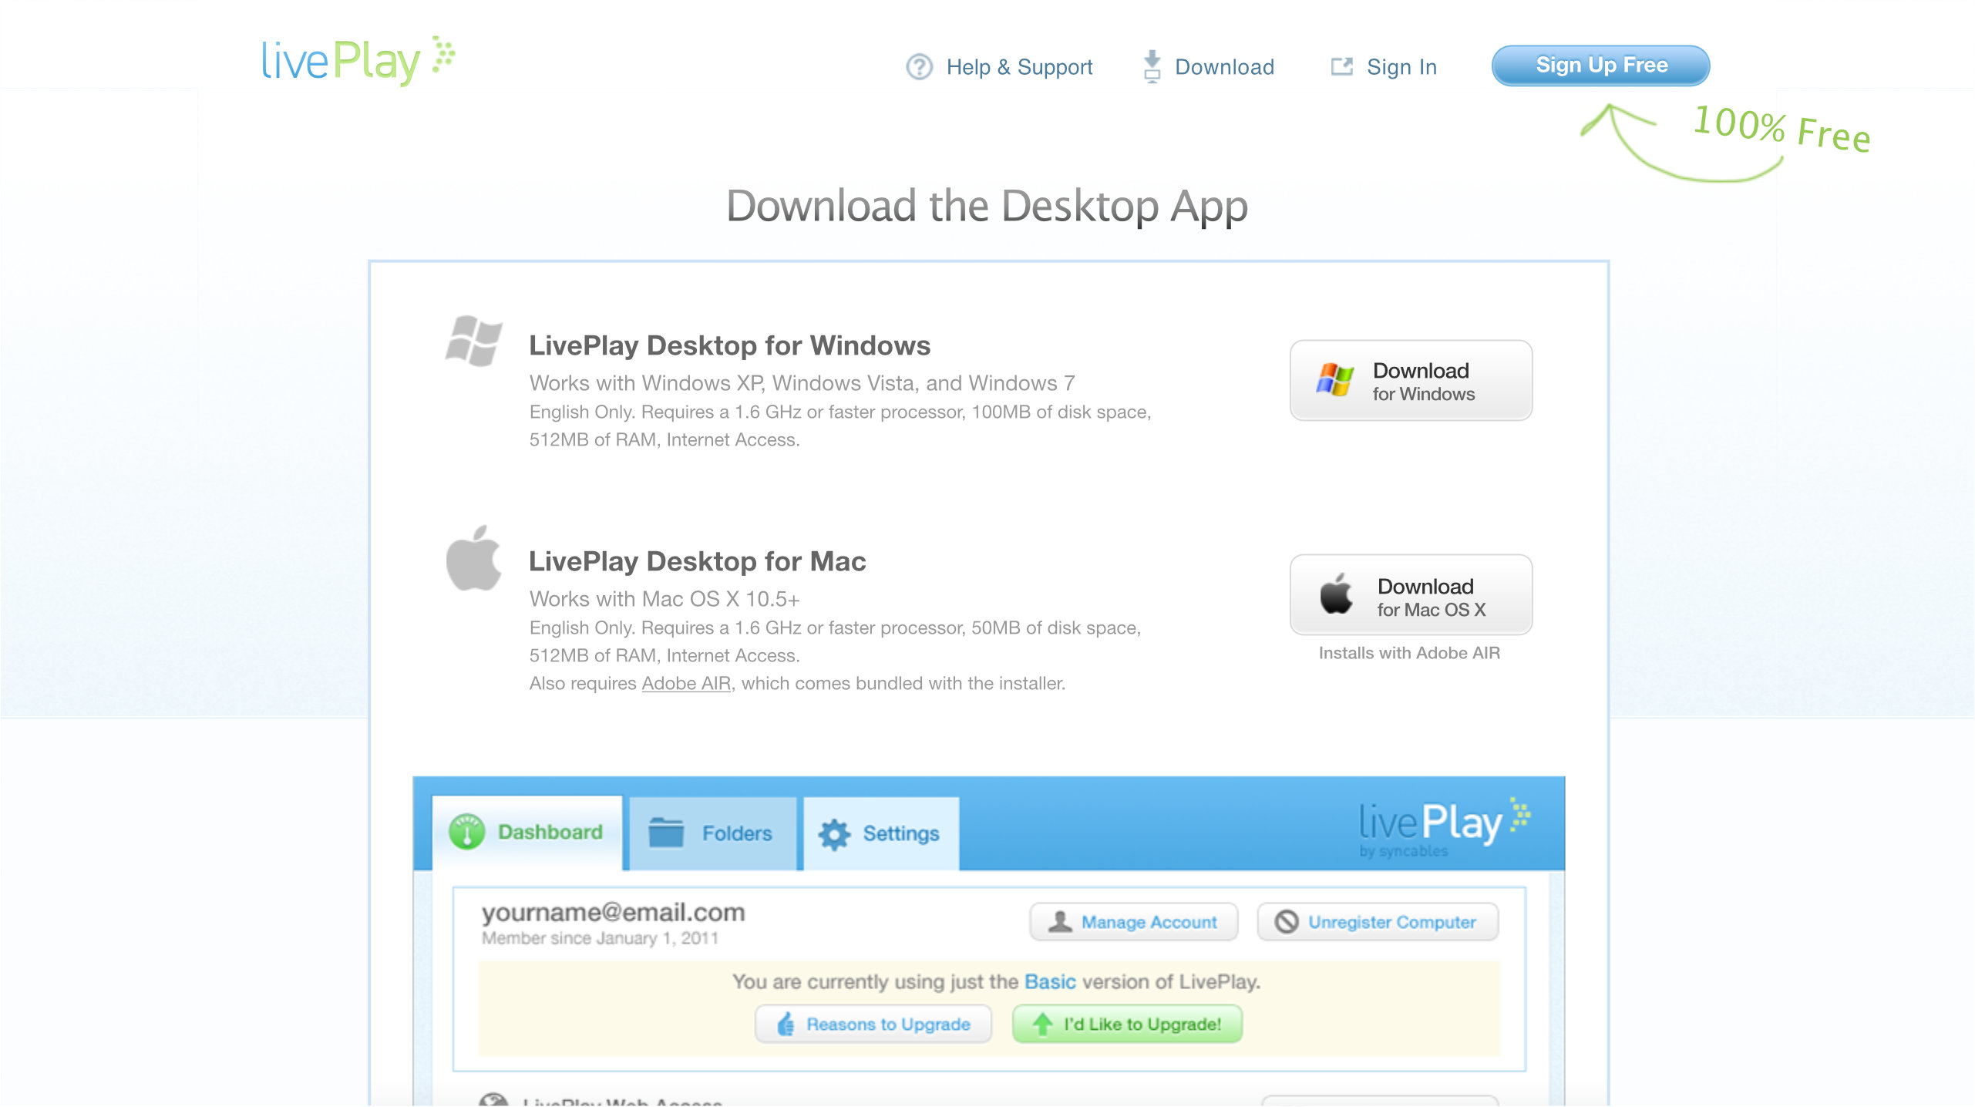This screenshot has width=1975, height=1107.
Task: Click the Download arrow icon in navigation
Action: (x=1152, y=66)
